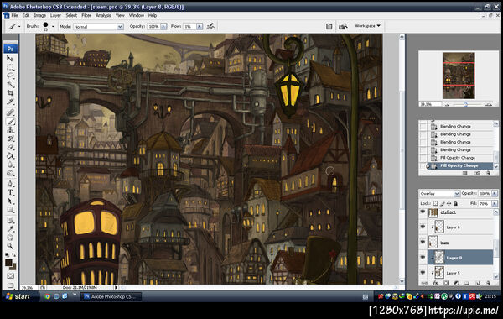Image resolution: width=503 pixels, height=319 pixels.
Task: Select the Eyedropper tool
Action: (10, 229)
